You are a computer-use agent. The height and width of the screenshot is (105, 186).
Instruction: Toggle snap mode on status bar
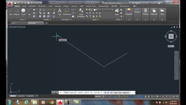(107, 97)
